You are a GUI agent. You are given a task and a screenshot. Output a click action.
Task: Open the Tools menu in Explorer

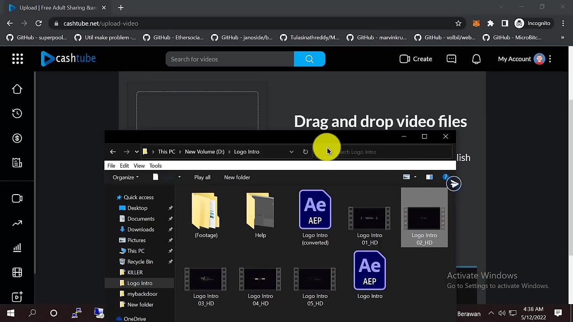click(155, 165)
